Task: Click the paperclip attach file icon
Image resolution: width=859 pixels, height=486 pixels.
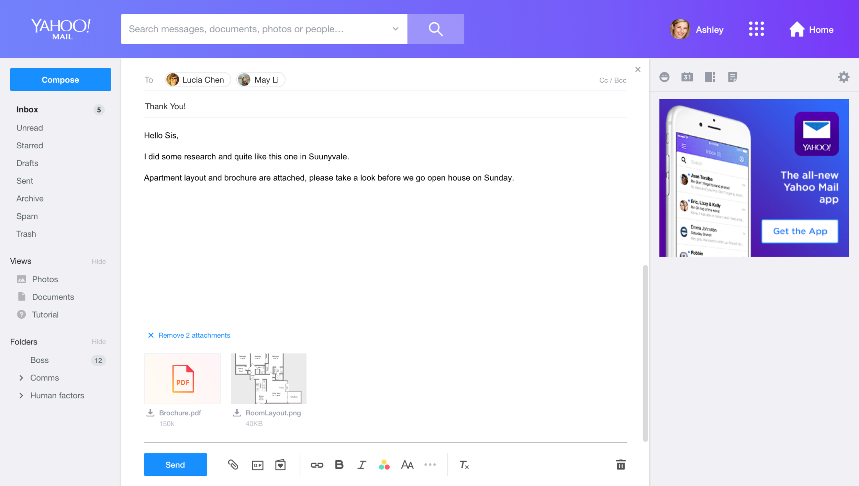Action: pos(233,465)
